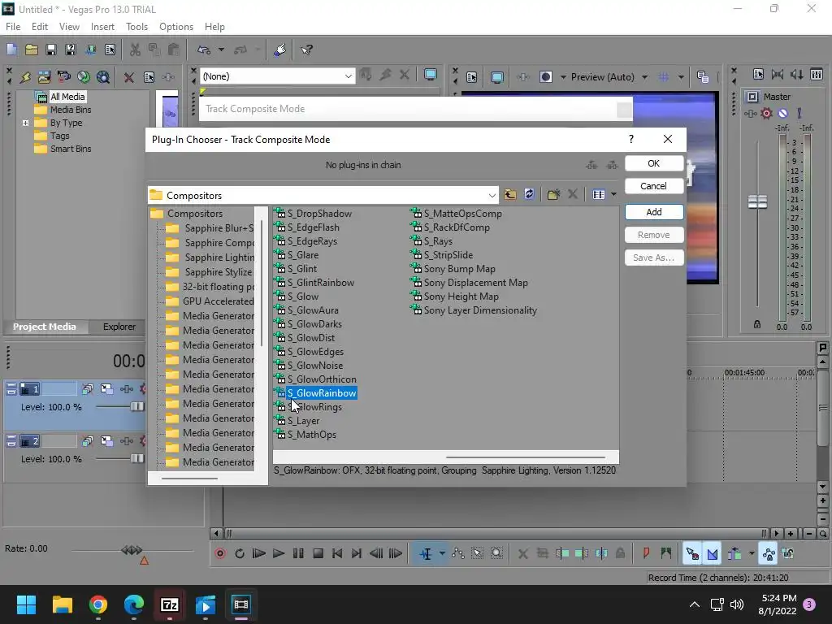Click OK in Plug-In Chooser
This screenshot has width=832, height=624.
tap(654, 163)
